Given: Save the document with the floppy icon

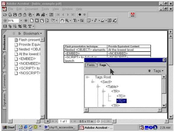Looking at the screenshot, I should (x=15, y=15).
